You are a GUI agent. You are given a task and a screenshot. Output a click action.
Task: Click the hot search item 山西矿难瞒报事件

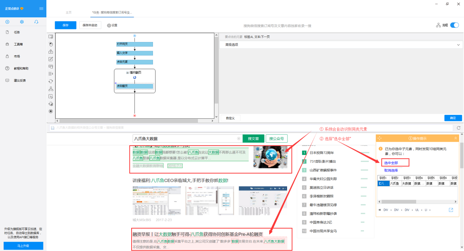coord(323,170)
